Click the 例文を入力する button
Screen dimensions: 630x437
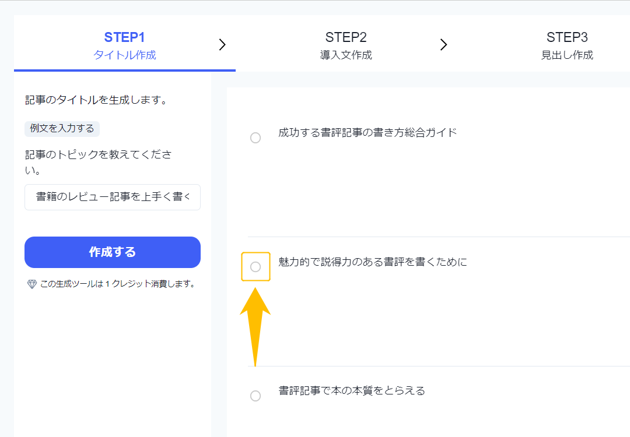[62, 129]
